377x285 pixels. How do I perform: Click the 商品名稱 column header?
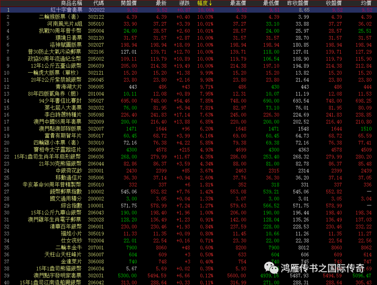[72, 3]
